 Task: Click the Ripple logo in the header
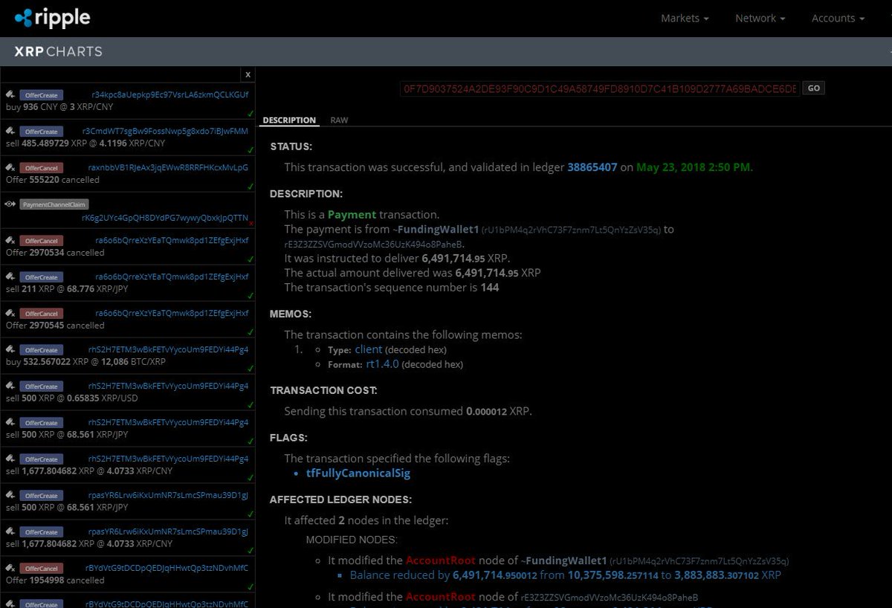(52, 18)
